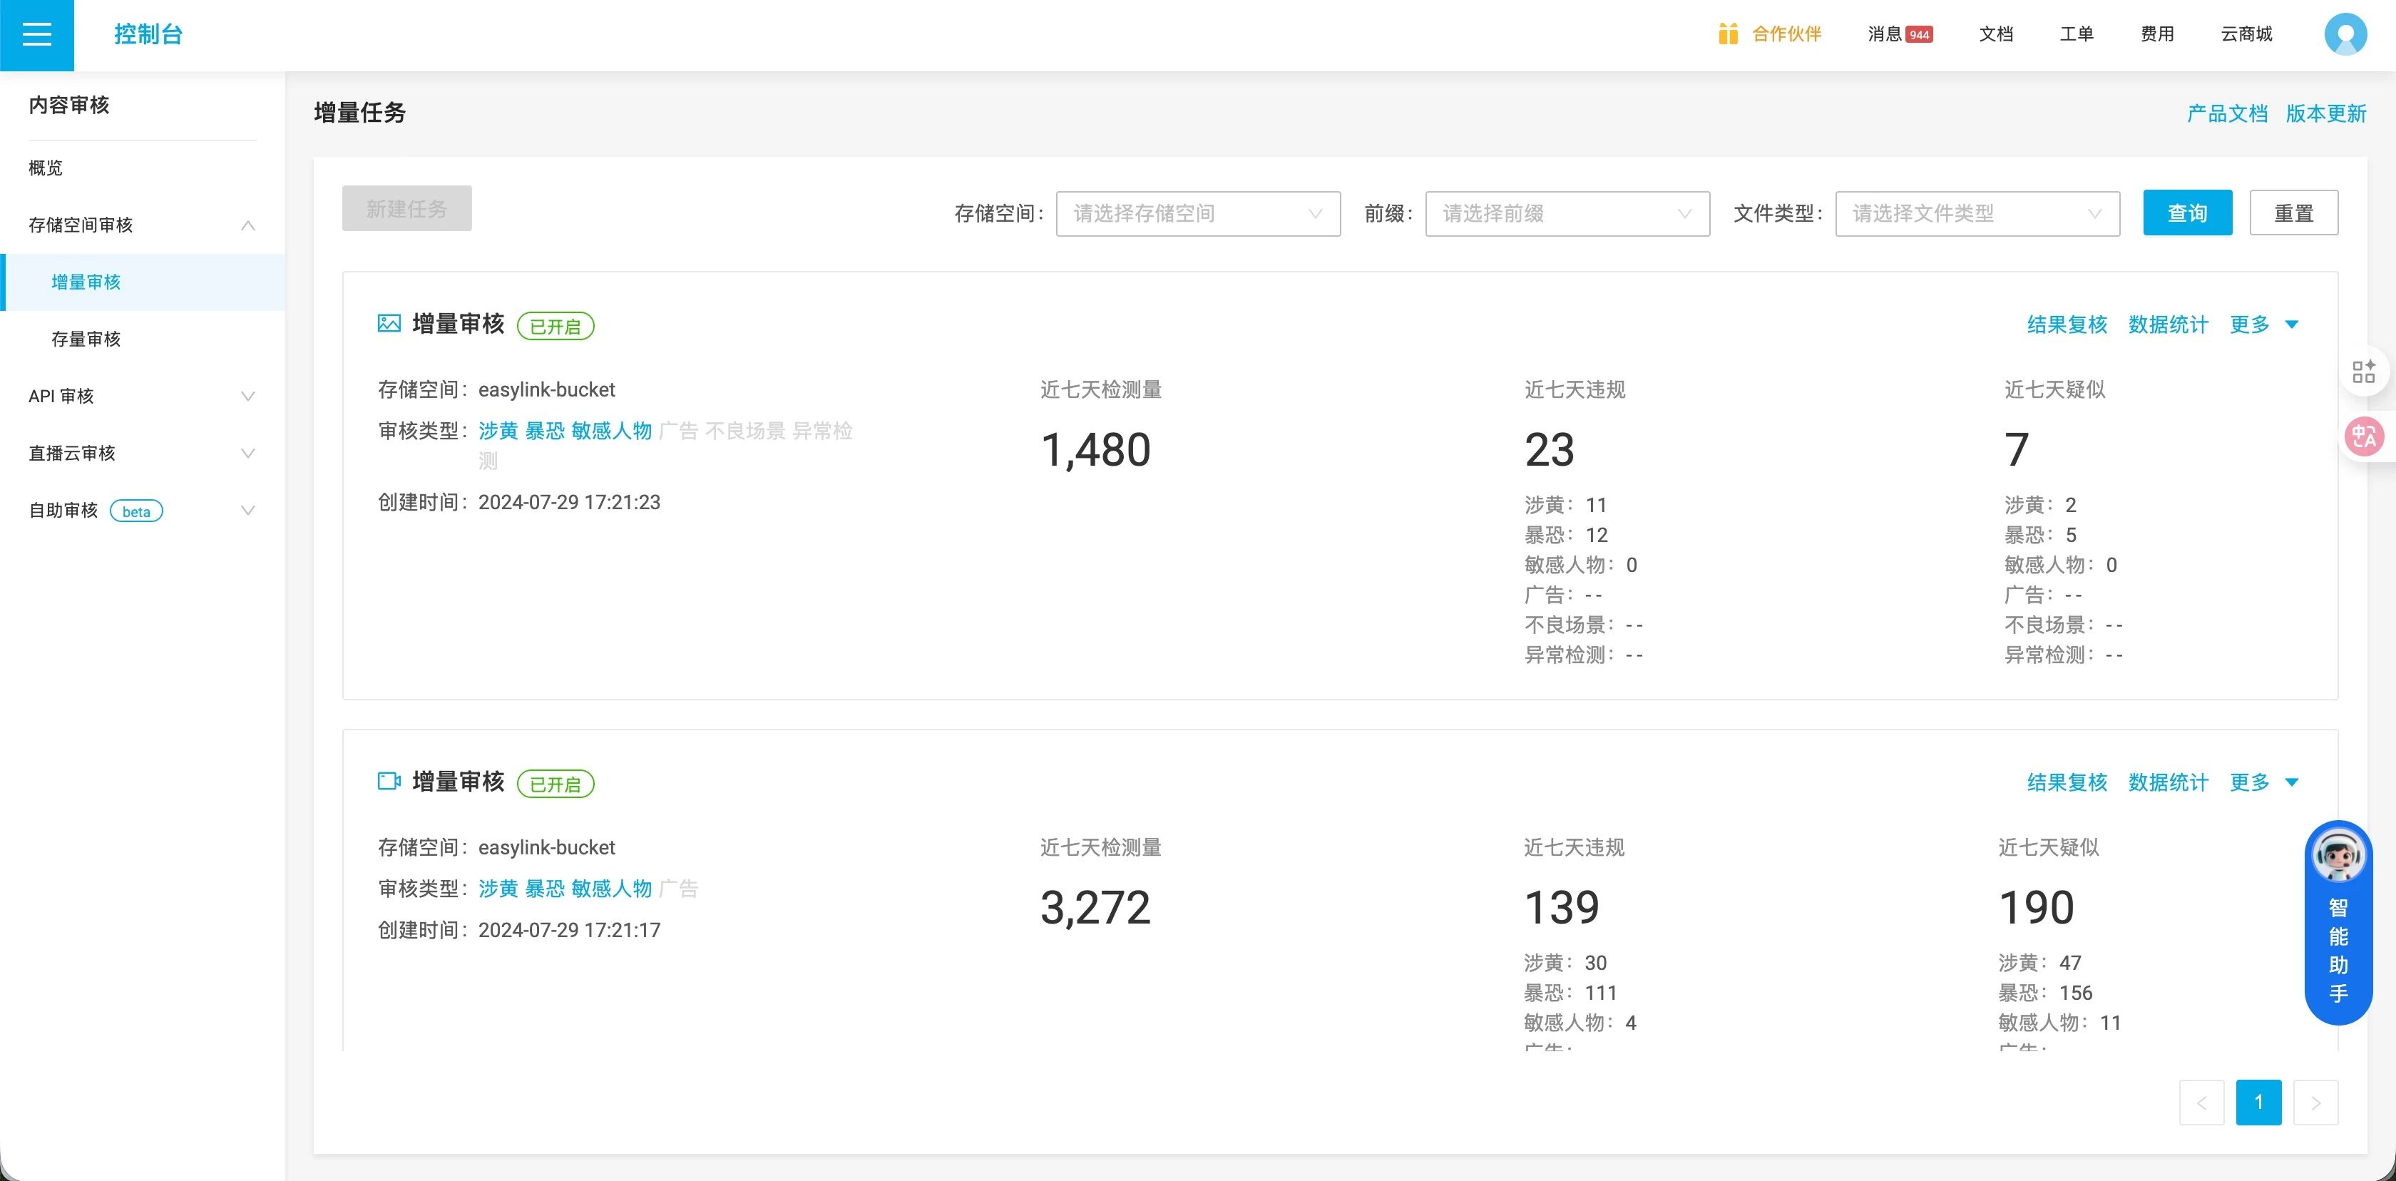Click the pink translate floating icon
The height and width of the screenshot is (1181, 2396).
[x=2363, y=436]
